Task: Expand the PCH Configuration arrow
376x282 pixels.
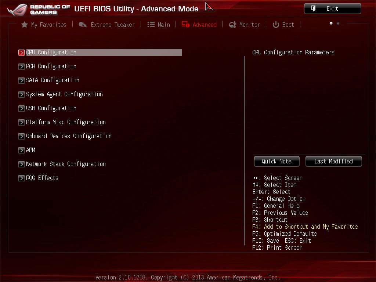Action: (21, 66)
